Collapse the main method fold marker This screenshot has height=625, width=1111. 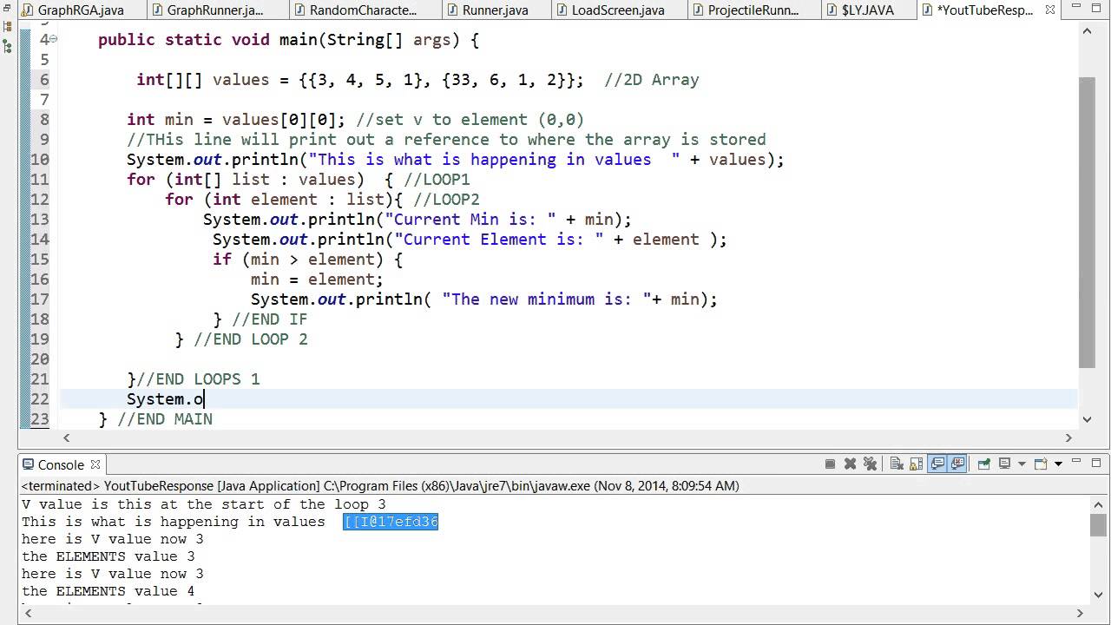(x=54, y=40)
